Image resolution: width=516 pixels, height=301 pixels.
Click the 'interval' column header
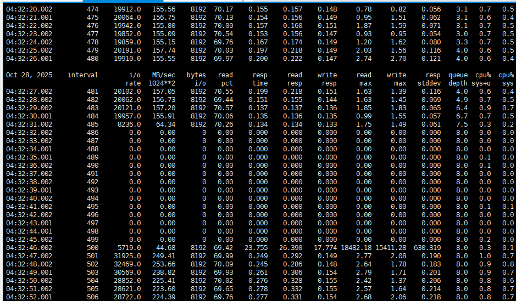point(83,75)
